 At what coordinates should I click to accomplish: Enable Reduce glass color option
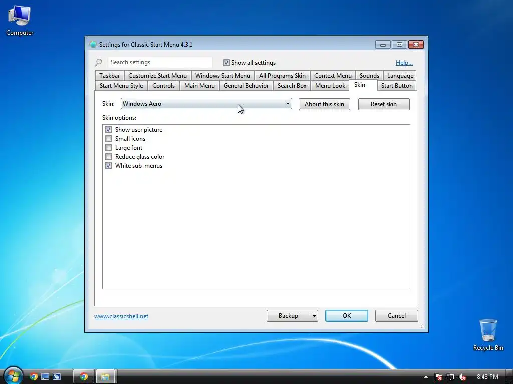point(108,156)
